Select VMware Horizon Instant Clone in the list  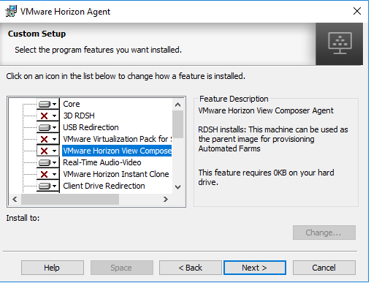117,174
